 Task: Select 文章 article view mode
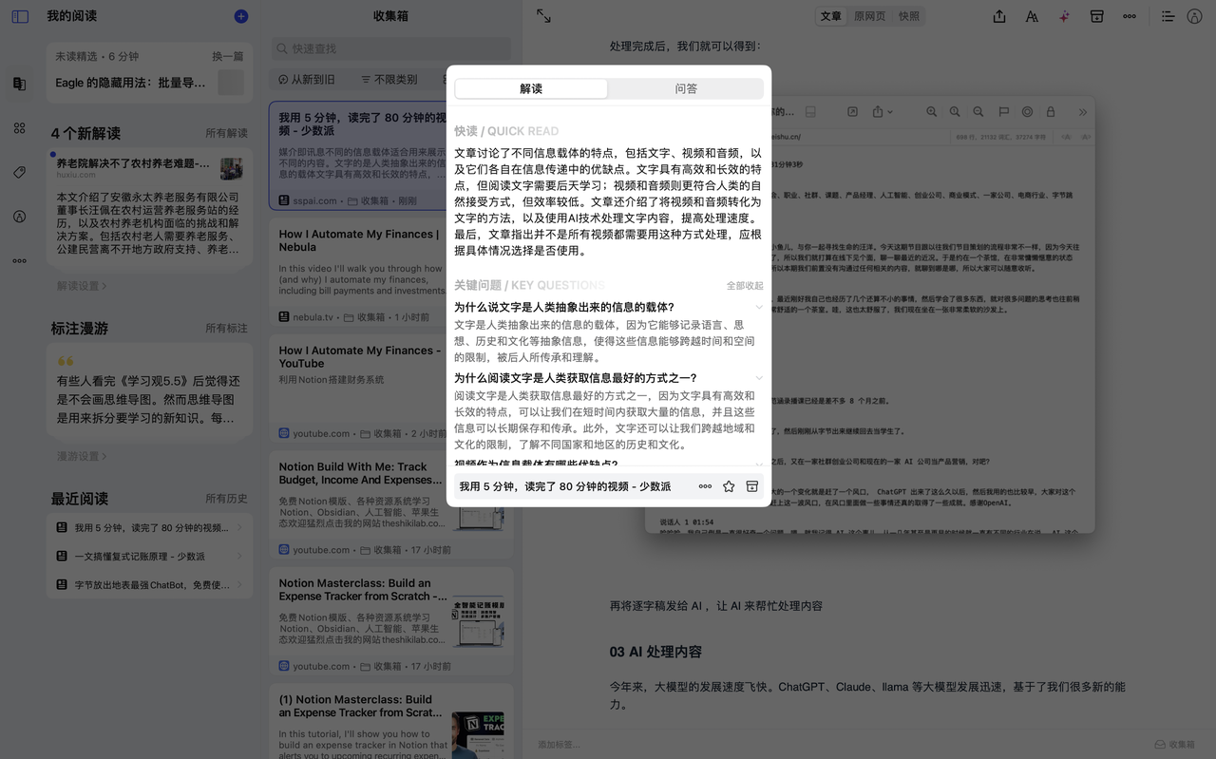coord(831,16)
